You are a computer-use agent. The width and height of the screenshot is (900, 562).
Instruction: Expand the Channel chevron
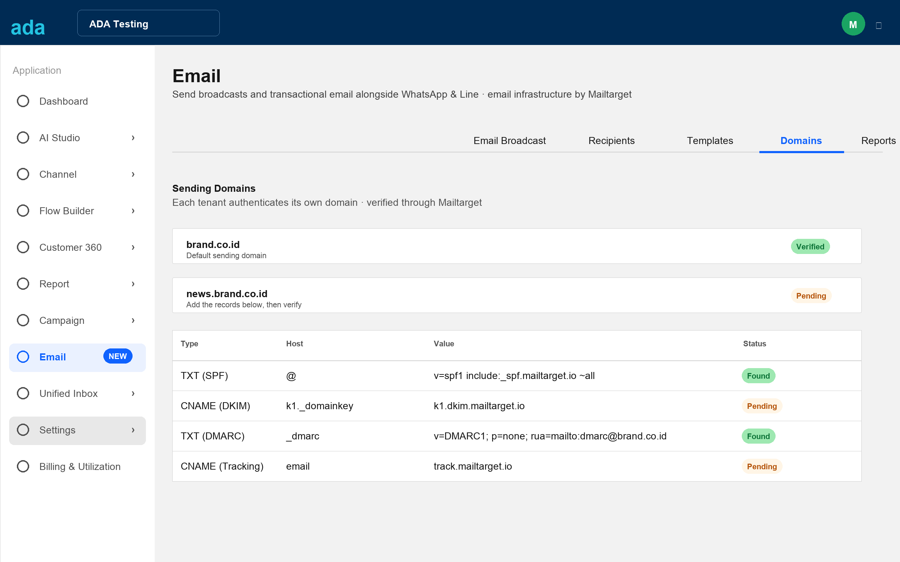pyautogui.click(x=133, y=174)
